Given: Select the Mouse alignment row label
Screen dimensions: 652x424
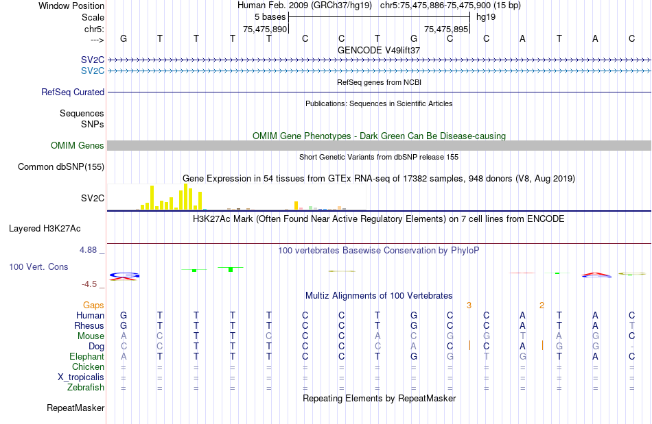Looking at the screenshot, I should pos(91,336).
